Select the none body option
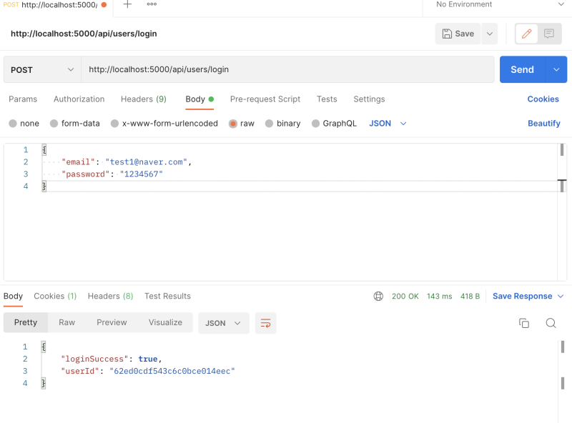The image size is (572, 423). point(24,123)
